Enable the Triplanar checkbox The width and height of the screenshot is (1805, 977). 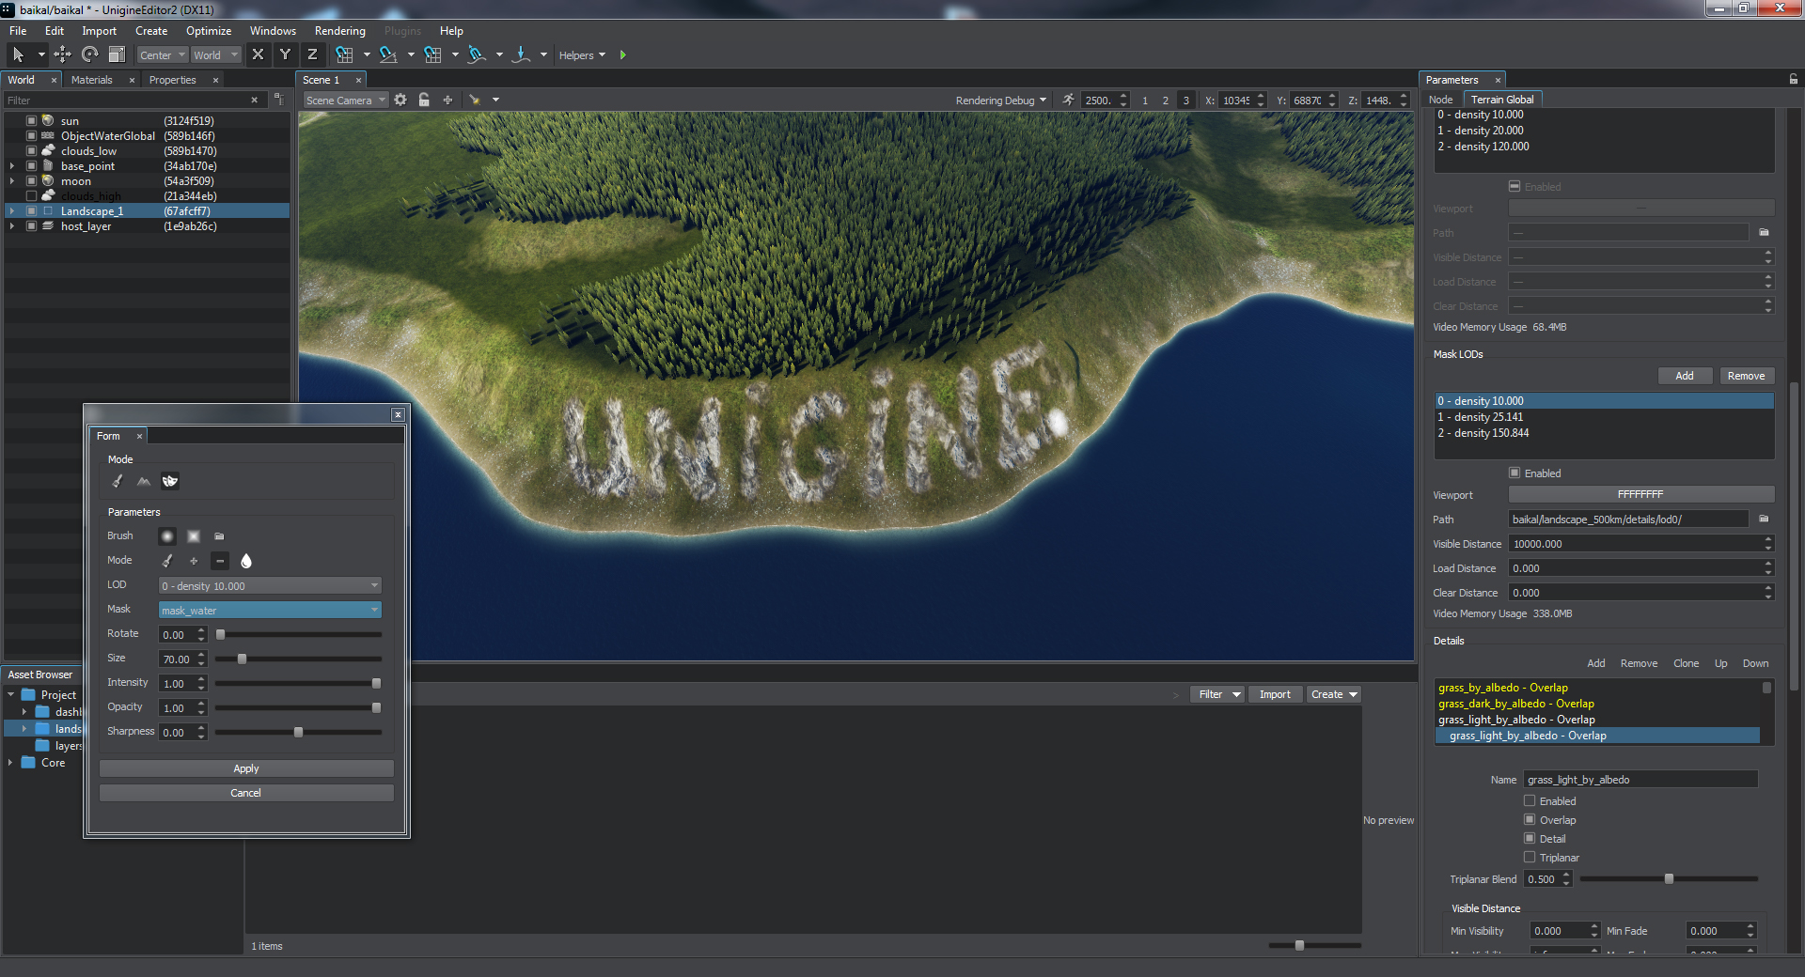pos(1530,858)
